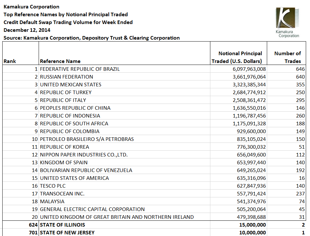Click Brazil's notional value 6,097,963,008
The height and width of the screenshot is (236, 310).
249,69
